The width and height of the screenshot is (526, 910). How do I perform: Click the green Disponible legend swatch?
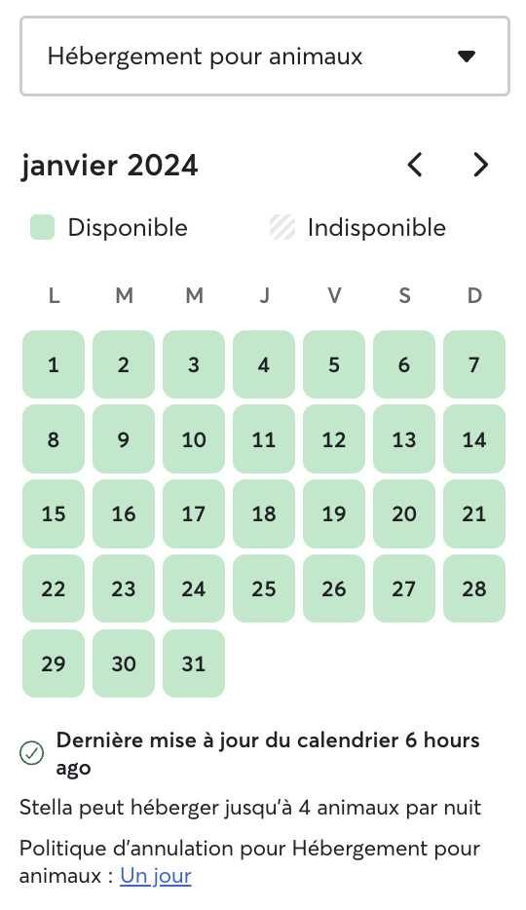42,228
